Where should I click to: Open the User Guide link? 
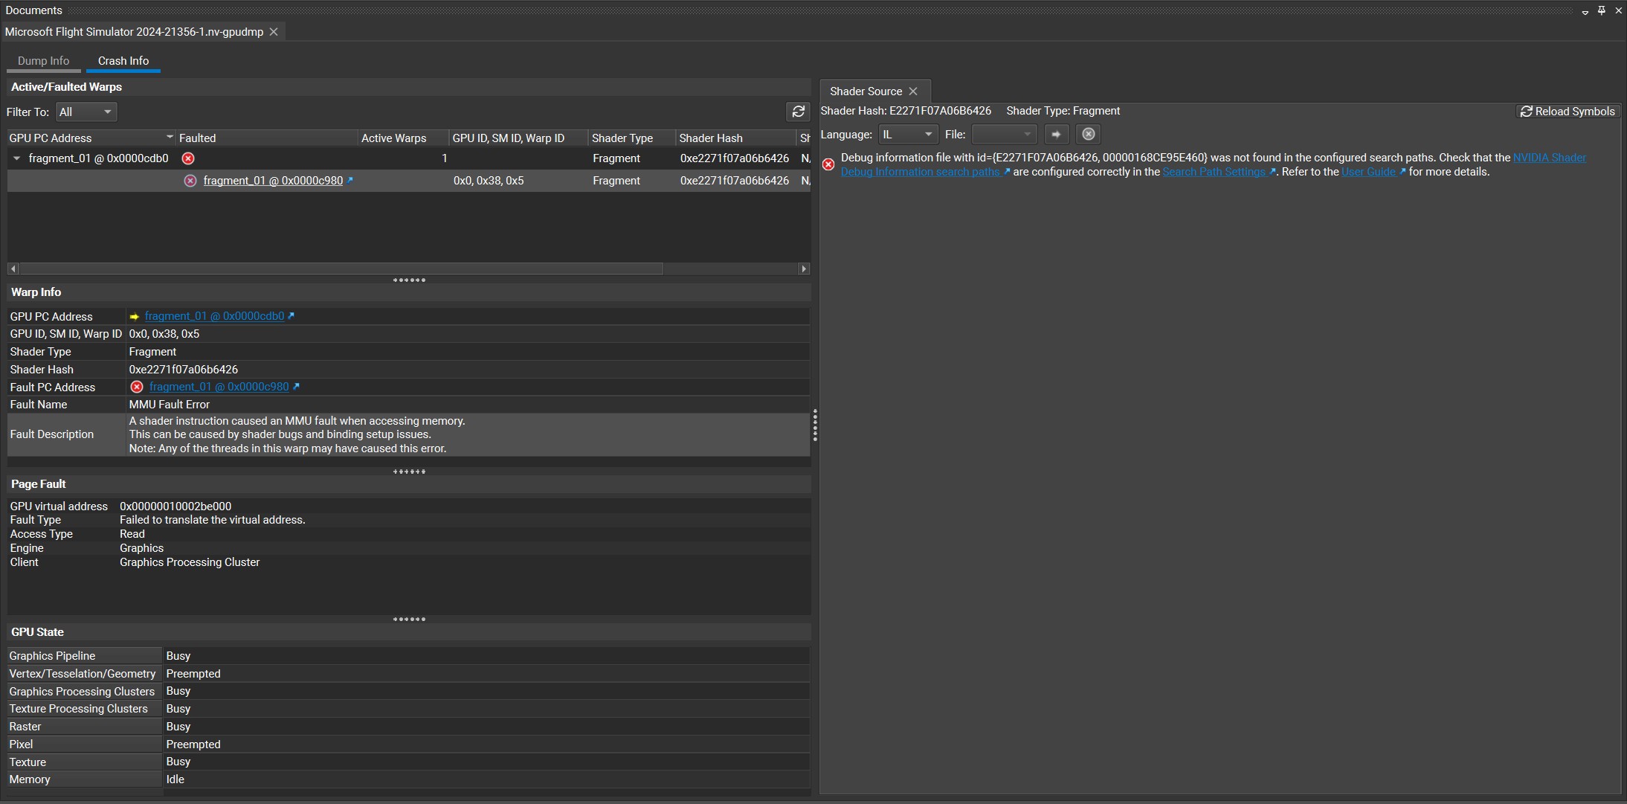(1368, 172)
